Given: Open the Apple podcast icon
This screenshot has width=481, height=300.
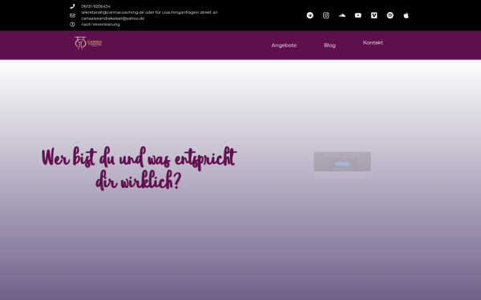Looking at the screenshot, I should pos(406,15).
